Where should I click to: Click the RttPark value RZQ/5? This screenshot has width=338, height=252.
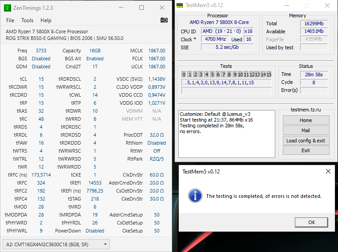coord(157,159)
